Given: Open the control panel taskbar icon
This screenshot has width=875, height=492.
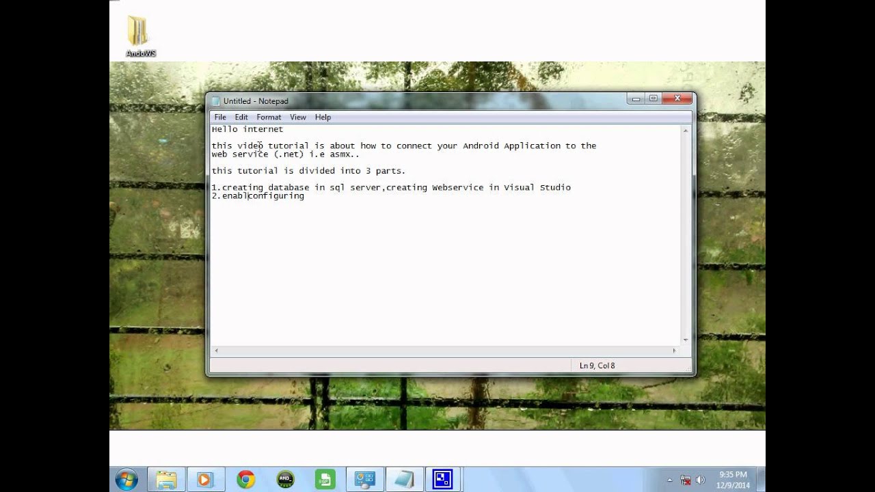Looking at the screenshot, I should click(x=364, y=480).
